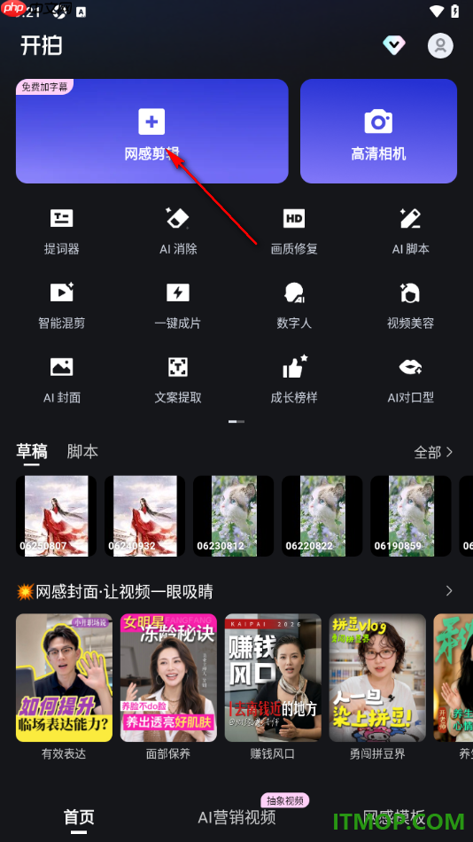Launch the 高清相机 camera card

click(x=378, y=131)
